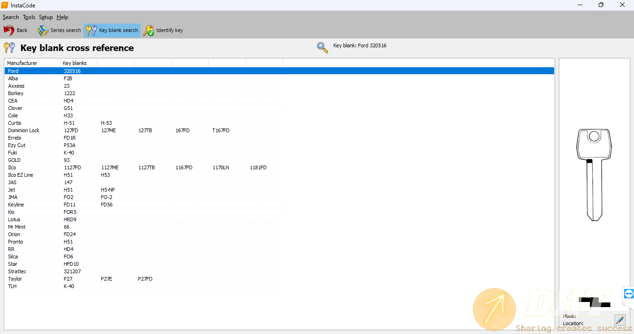This screenshot has height=334, width=634.
Task: Click the magnifying glass search icon
Action: (322, 47)
